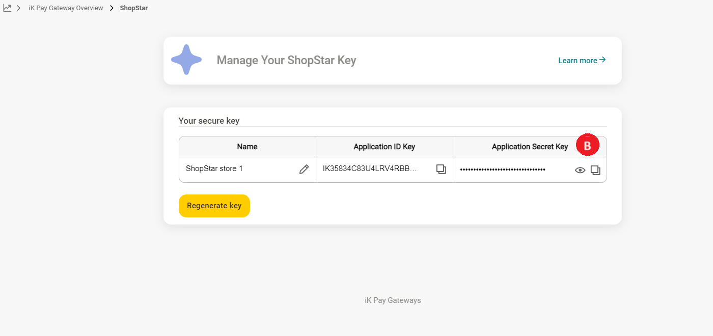The height and width of the screenshot is (336, 713).
Task: Click the Application Secret Key column header
Action: 529,147
